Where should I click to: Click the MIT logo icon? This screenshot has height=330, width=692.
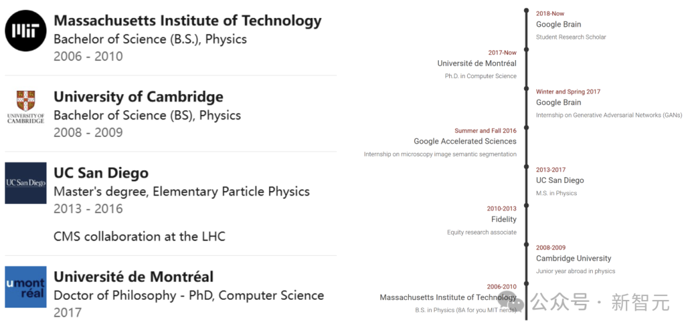tap(26, 31)
